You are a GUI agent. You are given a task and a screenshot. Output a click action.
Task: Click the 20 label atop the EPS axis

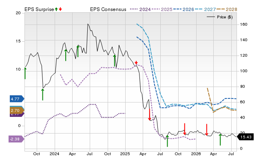point(18,13)
